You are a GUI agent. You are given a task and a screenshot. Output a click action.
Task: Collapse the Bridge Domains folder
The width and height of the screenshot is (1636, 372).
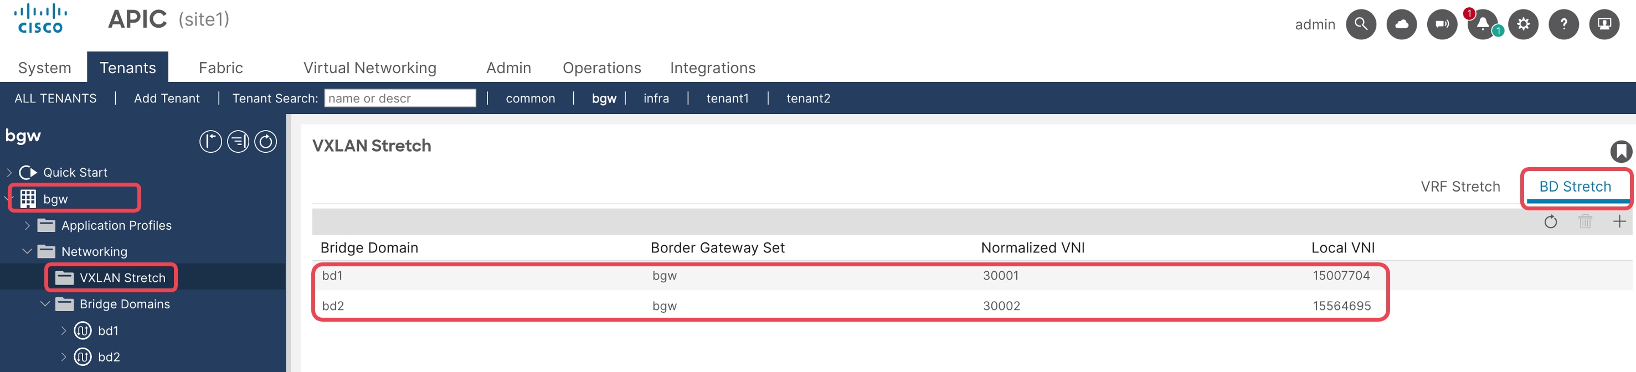[x=45, y=304]
